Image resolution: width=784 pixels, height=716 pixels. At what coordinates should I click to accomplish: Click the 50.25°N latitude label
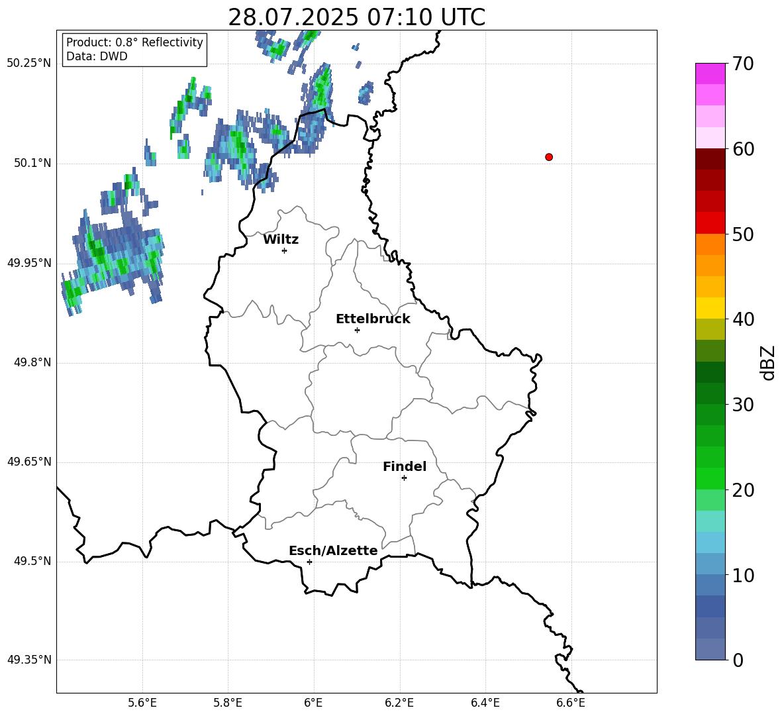tap(29, 64)
